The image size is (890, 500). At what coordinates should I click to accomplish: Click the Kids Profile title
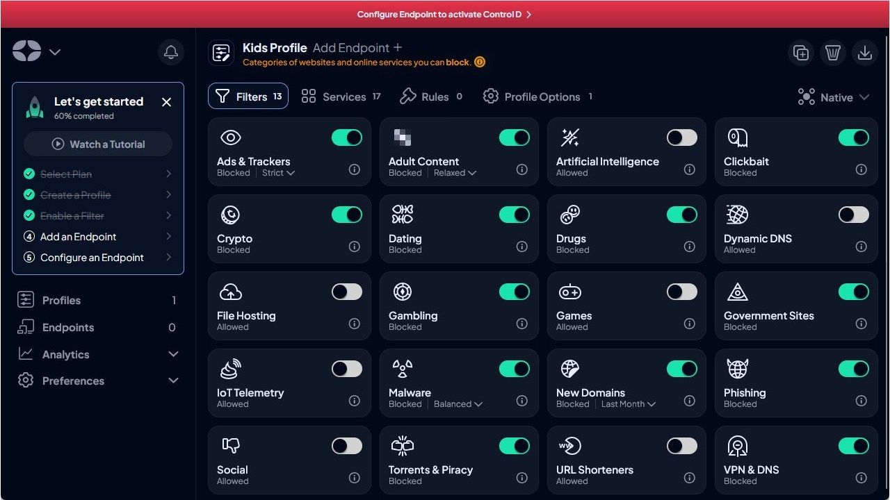(275, 48)
